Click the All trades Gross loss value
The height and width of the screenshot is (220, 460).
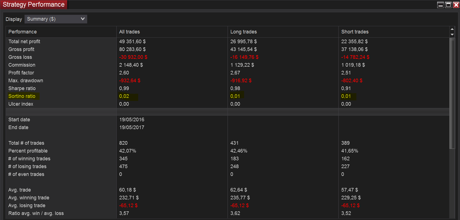pos(133,57)
